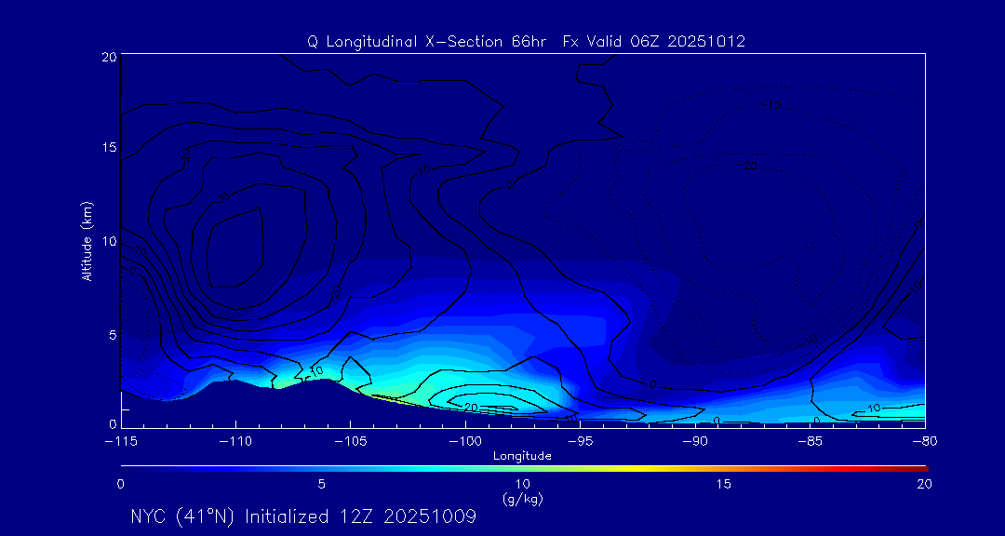Viewport: 1005px width, 536px height.
Task: Click 'NYC (41°N) Initialized 12Z 20251009' caption
Action: (303, 516)
